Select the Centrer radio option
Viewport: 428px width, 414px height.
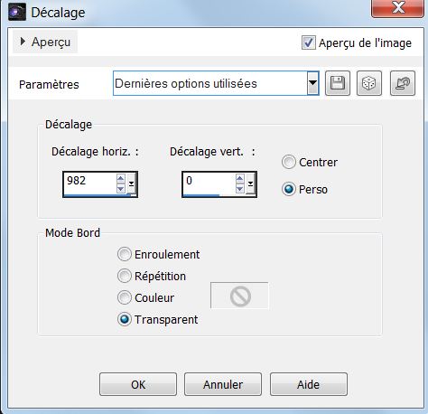tap(289, 162)
